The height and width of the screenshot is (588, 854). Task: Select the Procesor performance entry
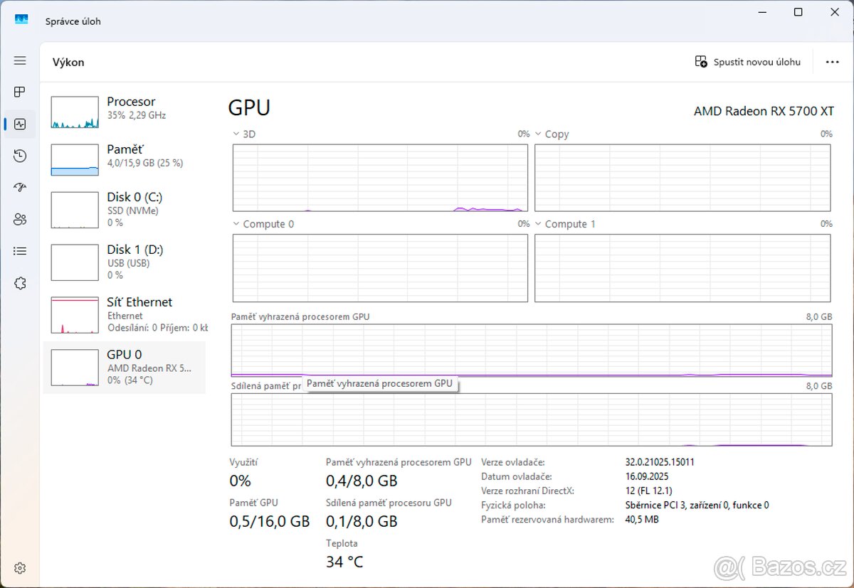click(127, 112)
